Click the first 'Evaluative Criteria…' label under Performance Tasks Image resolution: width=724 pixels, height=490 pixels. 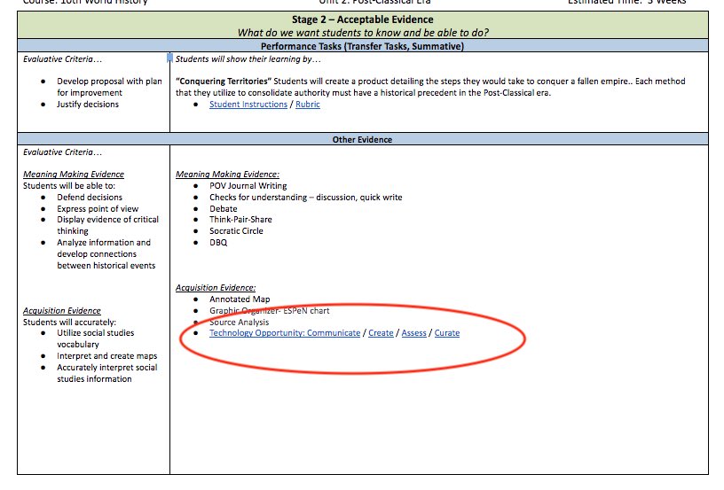(x=62, y=58)
